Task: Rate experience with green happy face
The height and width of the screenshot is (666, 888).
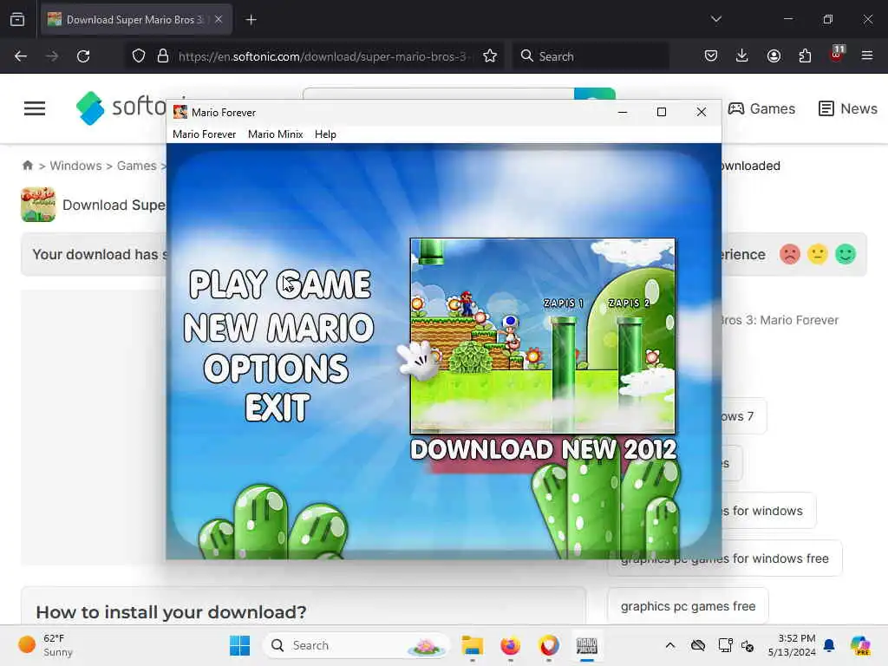Action: pos(846,254)
